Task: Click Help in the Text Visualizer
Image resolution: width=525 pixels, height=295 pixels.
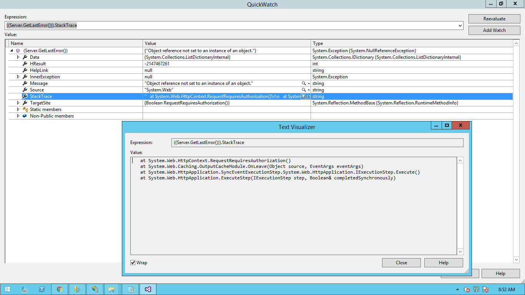Action: [x=443, y=262]
